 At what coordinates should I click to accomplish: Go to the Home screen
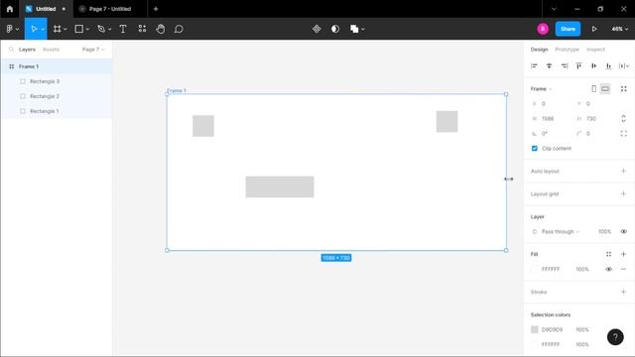point(10,9)
